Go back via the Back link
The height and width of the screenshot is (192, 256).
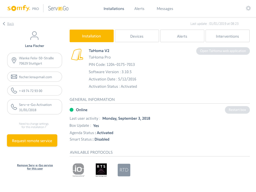pyautogui.click(x=10, y=24)
